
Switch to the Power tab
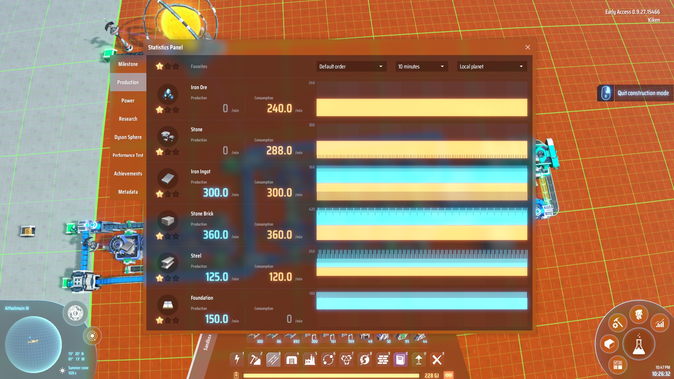[128, 101]
